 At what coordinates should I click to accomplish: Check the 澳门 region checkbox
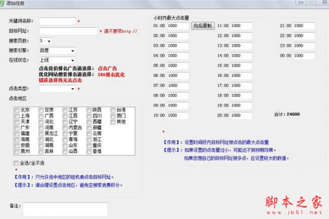pyautogui.click(x=113, y=116)
